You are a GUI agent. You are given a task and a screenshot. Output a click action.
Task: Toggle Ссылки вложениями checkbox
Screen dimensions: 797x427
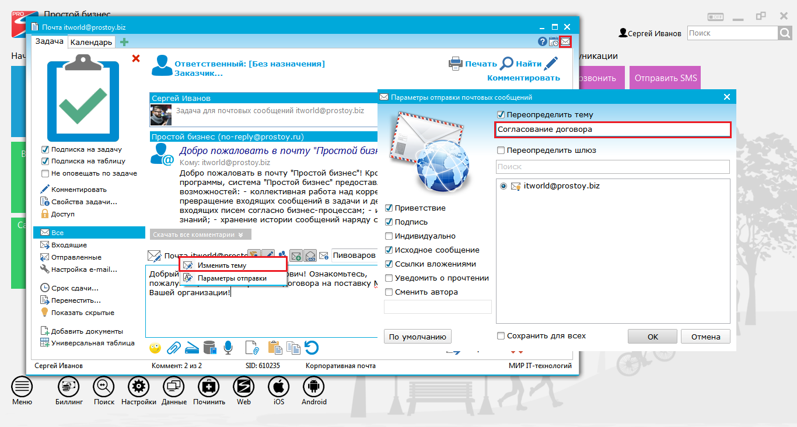point(389,264)
